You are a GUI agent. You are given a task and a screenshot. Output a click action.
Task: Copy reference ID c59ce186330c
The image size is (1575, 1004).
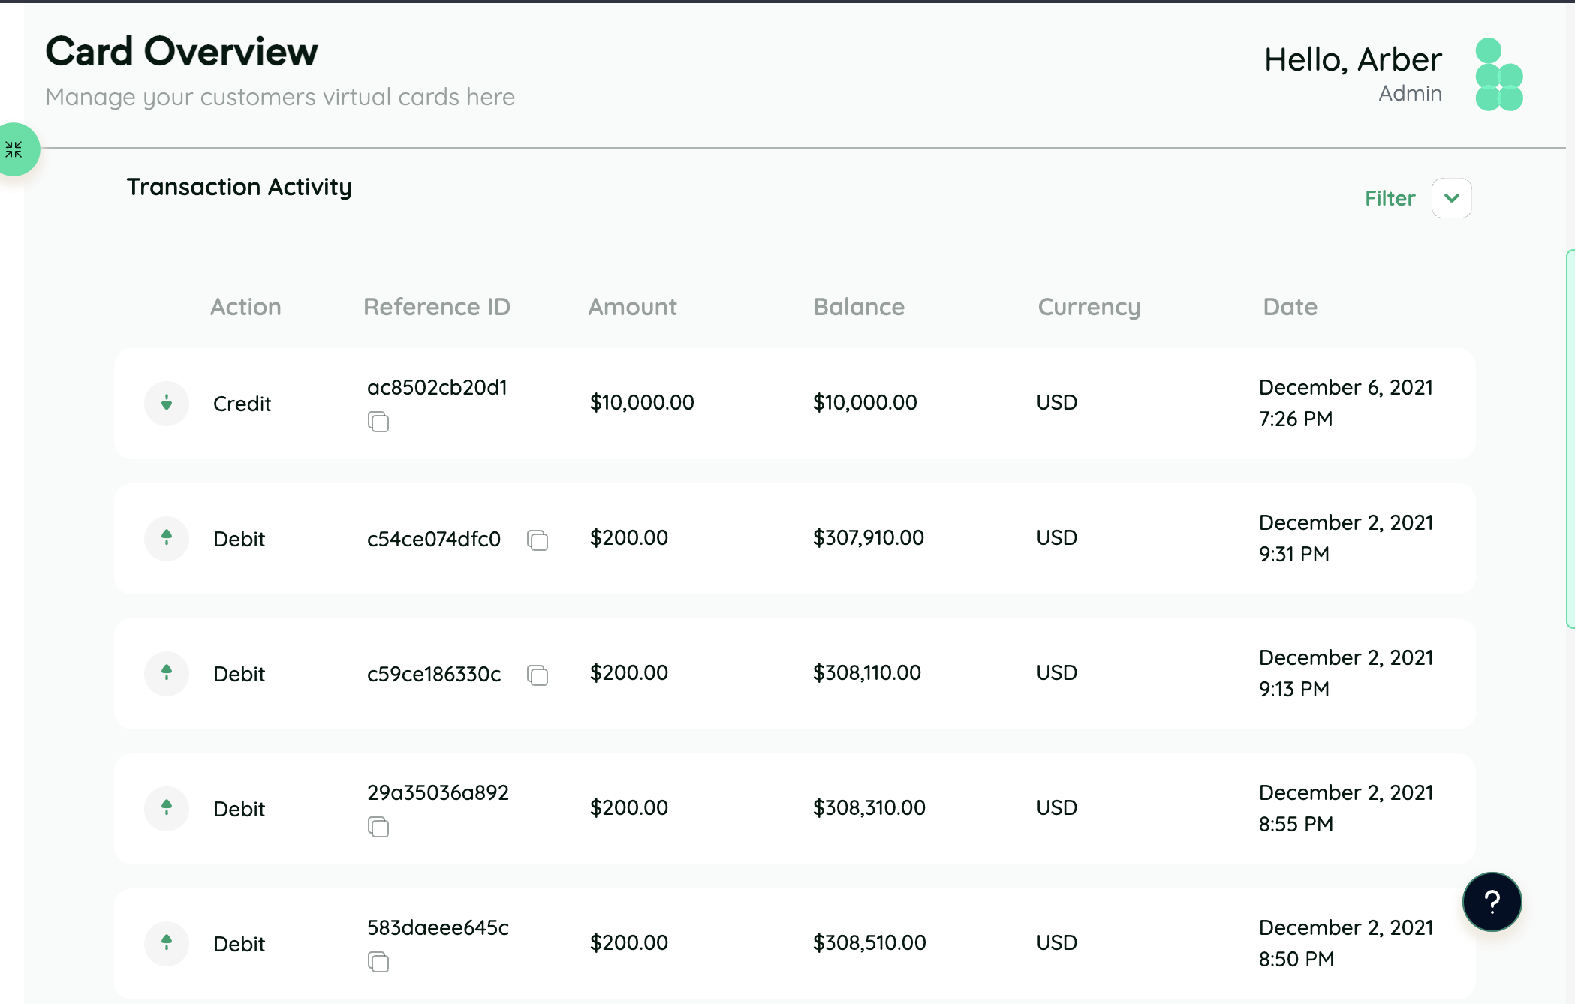pyautogui.click(x=538, y=675)
